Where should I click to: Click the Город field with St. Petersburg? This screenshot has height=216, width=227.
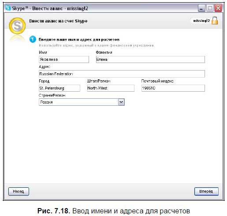pyautogui.click(x=60, y=88)
